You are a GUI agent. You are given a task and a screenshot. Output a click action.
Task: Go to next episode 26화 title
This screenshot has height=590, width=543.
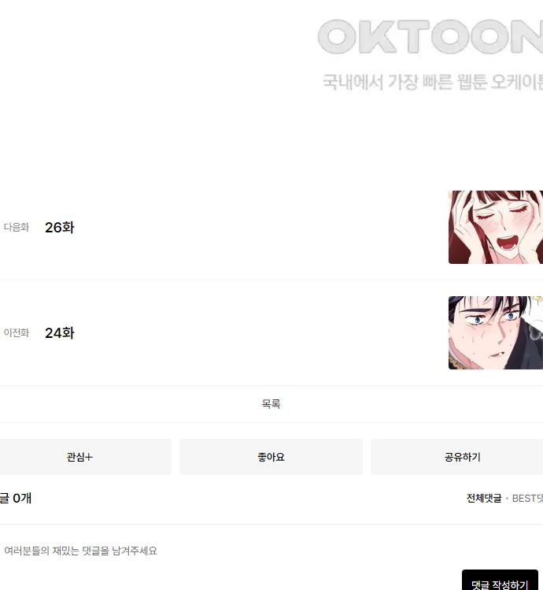coord(59,228)
